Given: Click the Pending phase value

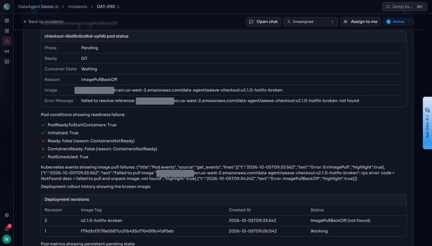Looking at the screenshot, I should coord(90,48).
